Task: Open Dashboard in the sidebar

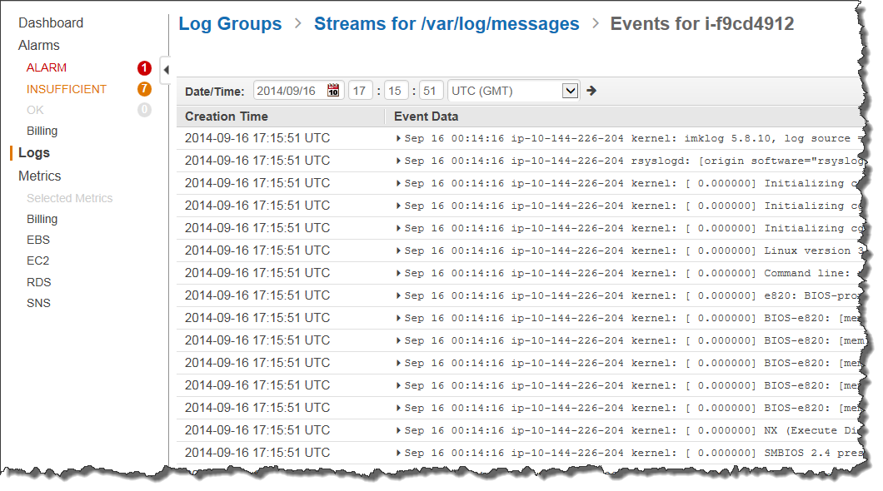Action: (51, 23)
